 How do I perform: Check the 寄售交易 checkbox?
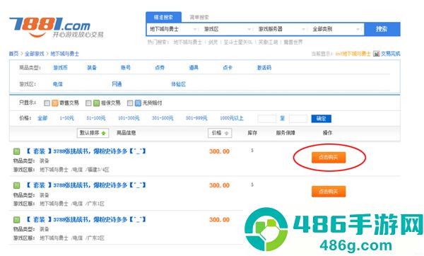47,103
